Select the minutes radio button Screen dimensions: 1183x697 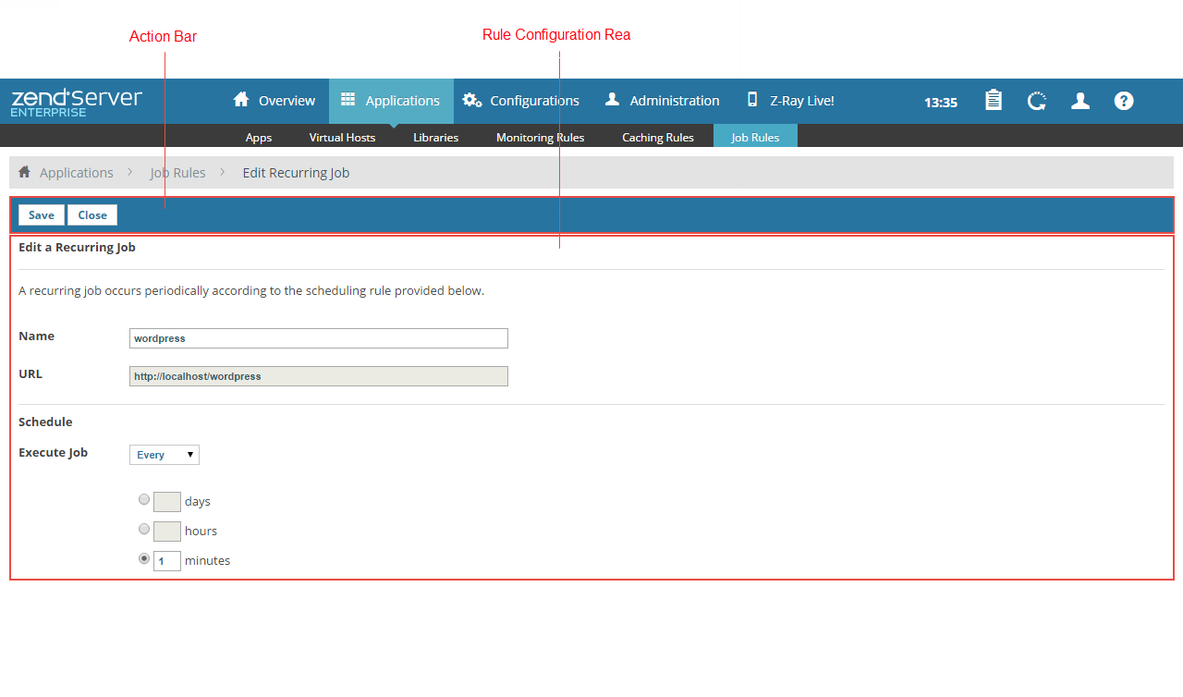[x=144, y=558]
